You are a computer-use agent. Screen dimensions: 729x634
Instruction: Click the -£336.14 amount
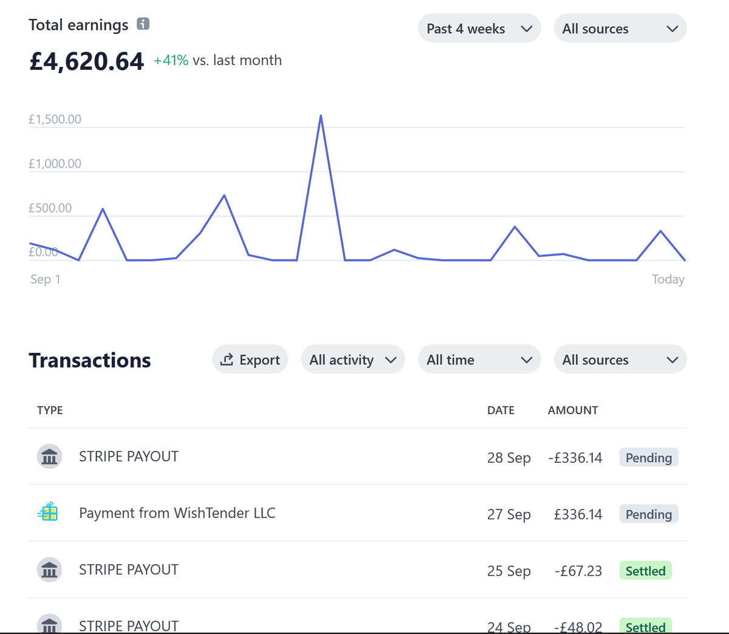(x=575, y=457)
